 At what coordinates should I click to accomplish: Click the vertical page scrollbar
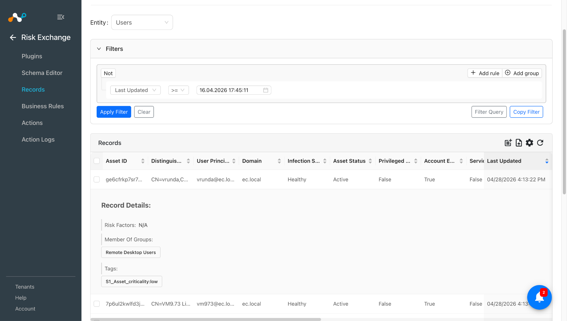click(x=564, y=111)
